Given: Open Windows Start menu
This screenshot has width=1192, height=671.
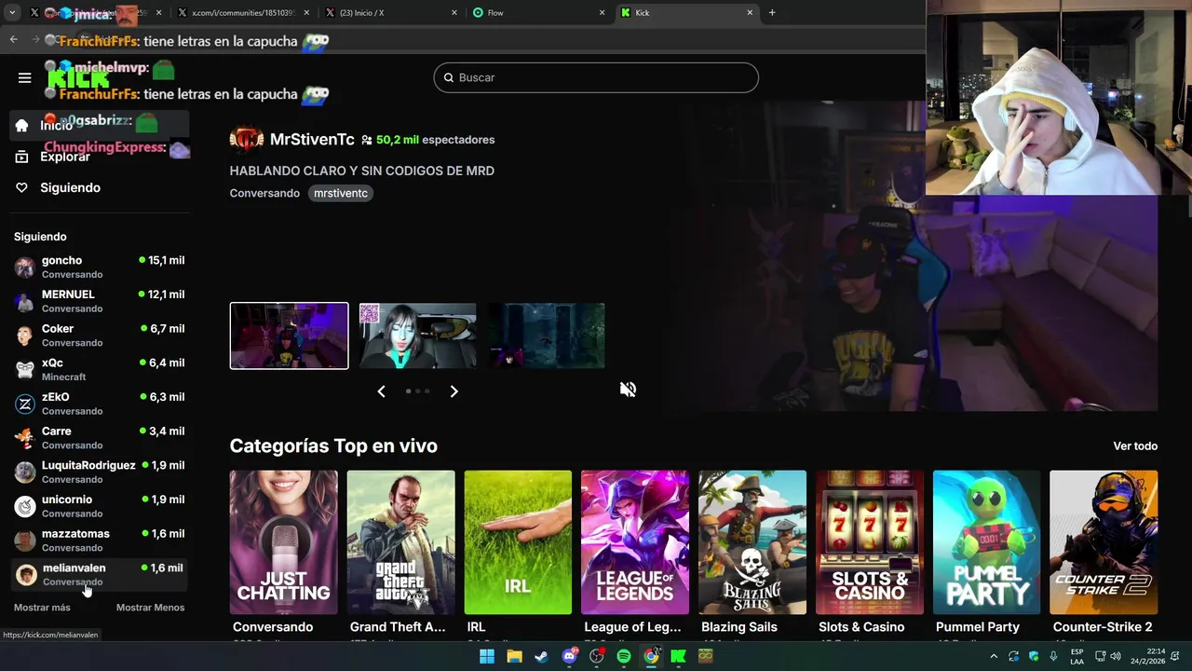Looking at the screenshot, I should (x=487, y=656).
